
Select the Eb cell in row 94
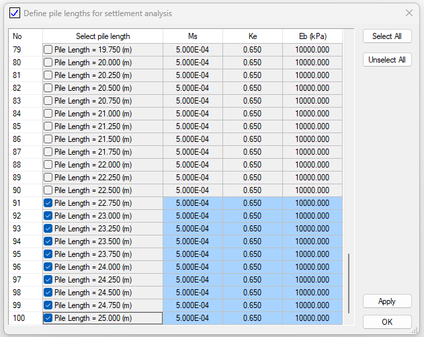tap(312, 241)
